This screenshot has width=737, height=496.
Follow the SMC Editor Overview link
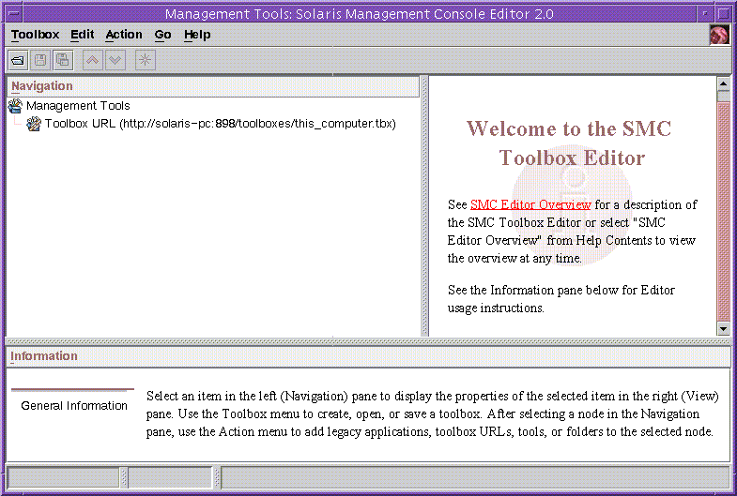coord(530,205)
